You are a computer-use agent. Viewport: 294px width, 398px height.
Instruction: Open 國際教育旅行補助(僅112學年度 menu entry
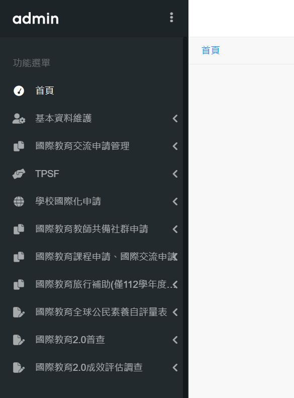(x=91, y=285)
